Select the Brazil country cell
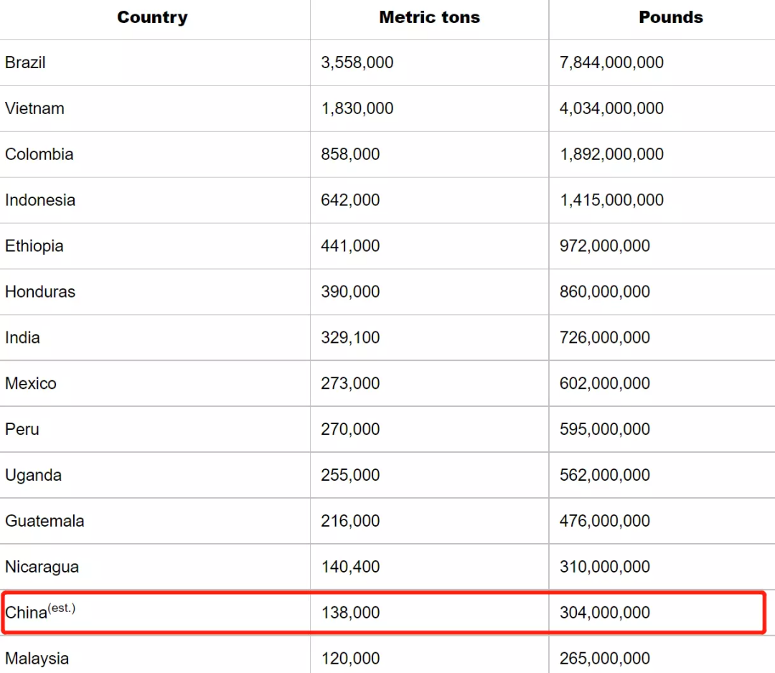 pyautogui.click(x=25, y=63)
